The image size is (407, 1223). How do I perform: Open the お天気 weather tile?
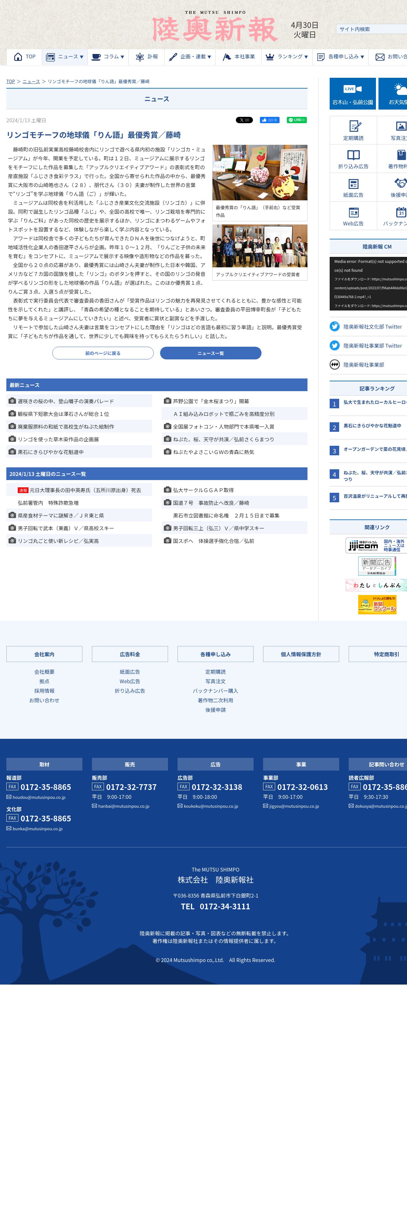[393, 94]
